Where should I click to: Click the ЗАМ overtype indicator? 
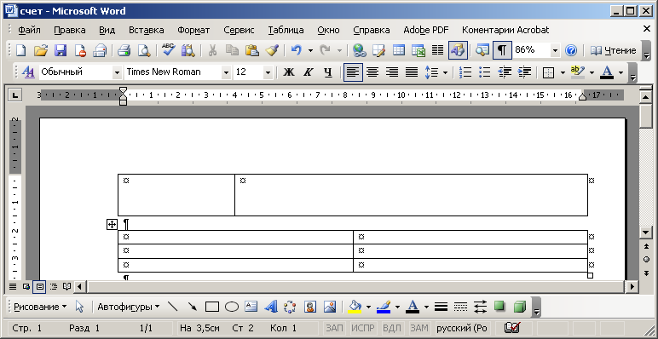(x=418, y=329)
